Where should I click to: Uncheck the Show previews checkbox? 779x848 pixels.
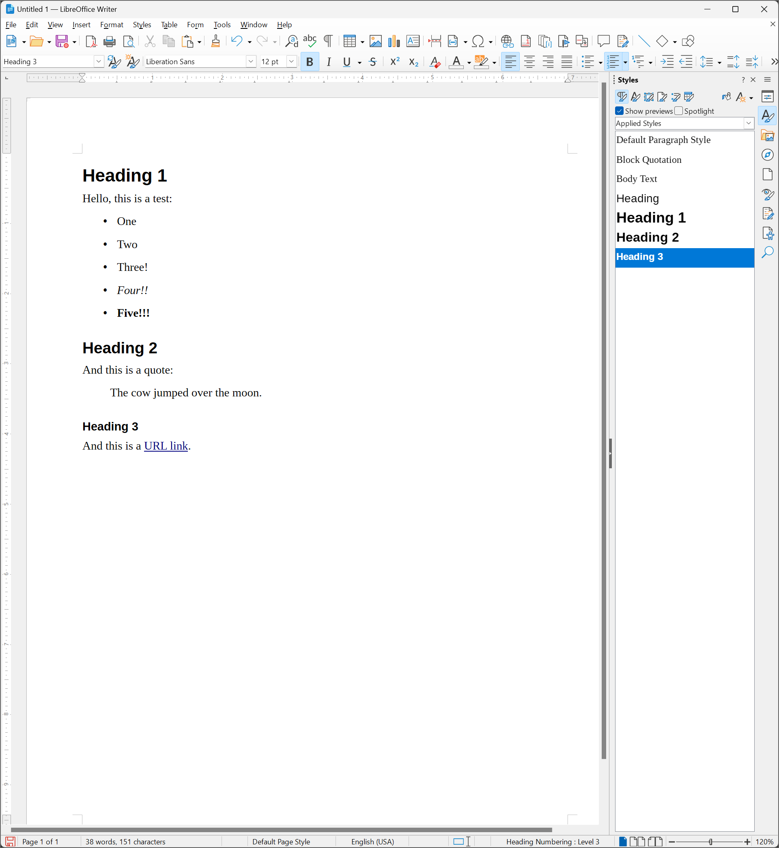click(x=619, y=111)
